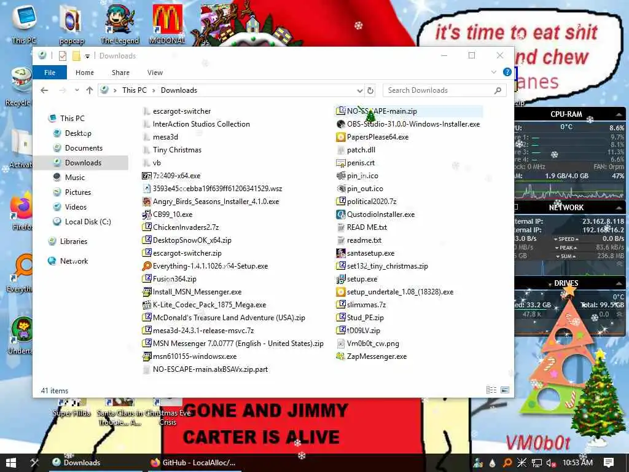Select Angry_Birds_Seasons_Installer_4.1.0.exe file
This screenshot has width=629, height=472.
pos(211,202)
